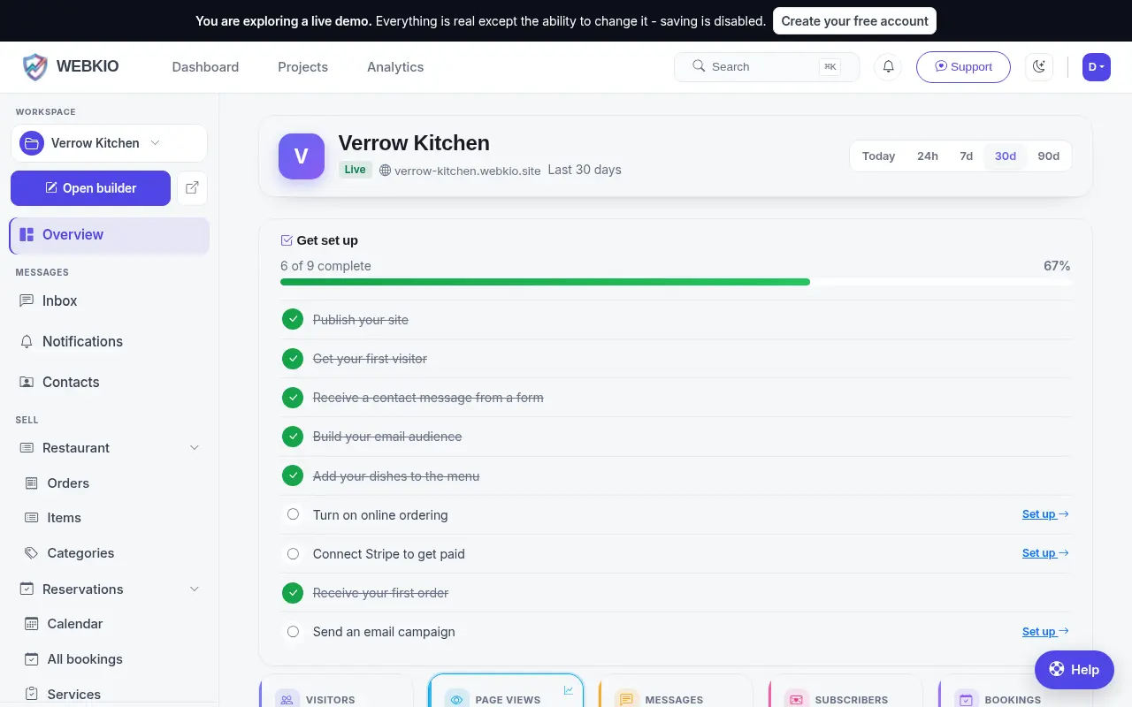Click the Bookings calendar icon card
1132x707 pixels.
pos(967,700)
